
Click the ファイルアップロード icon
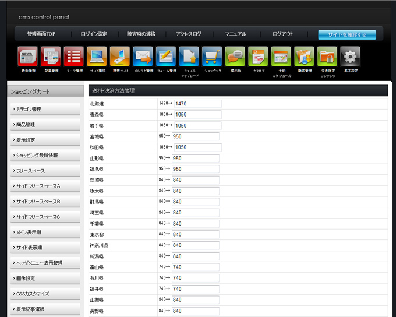tap(189, 57)
